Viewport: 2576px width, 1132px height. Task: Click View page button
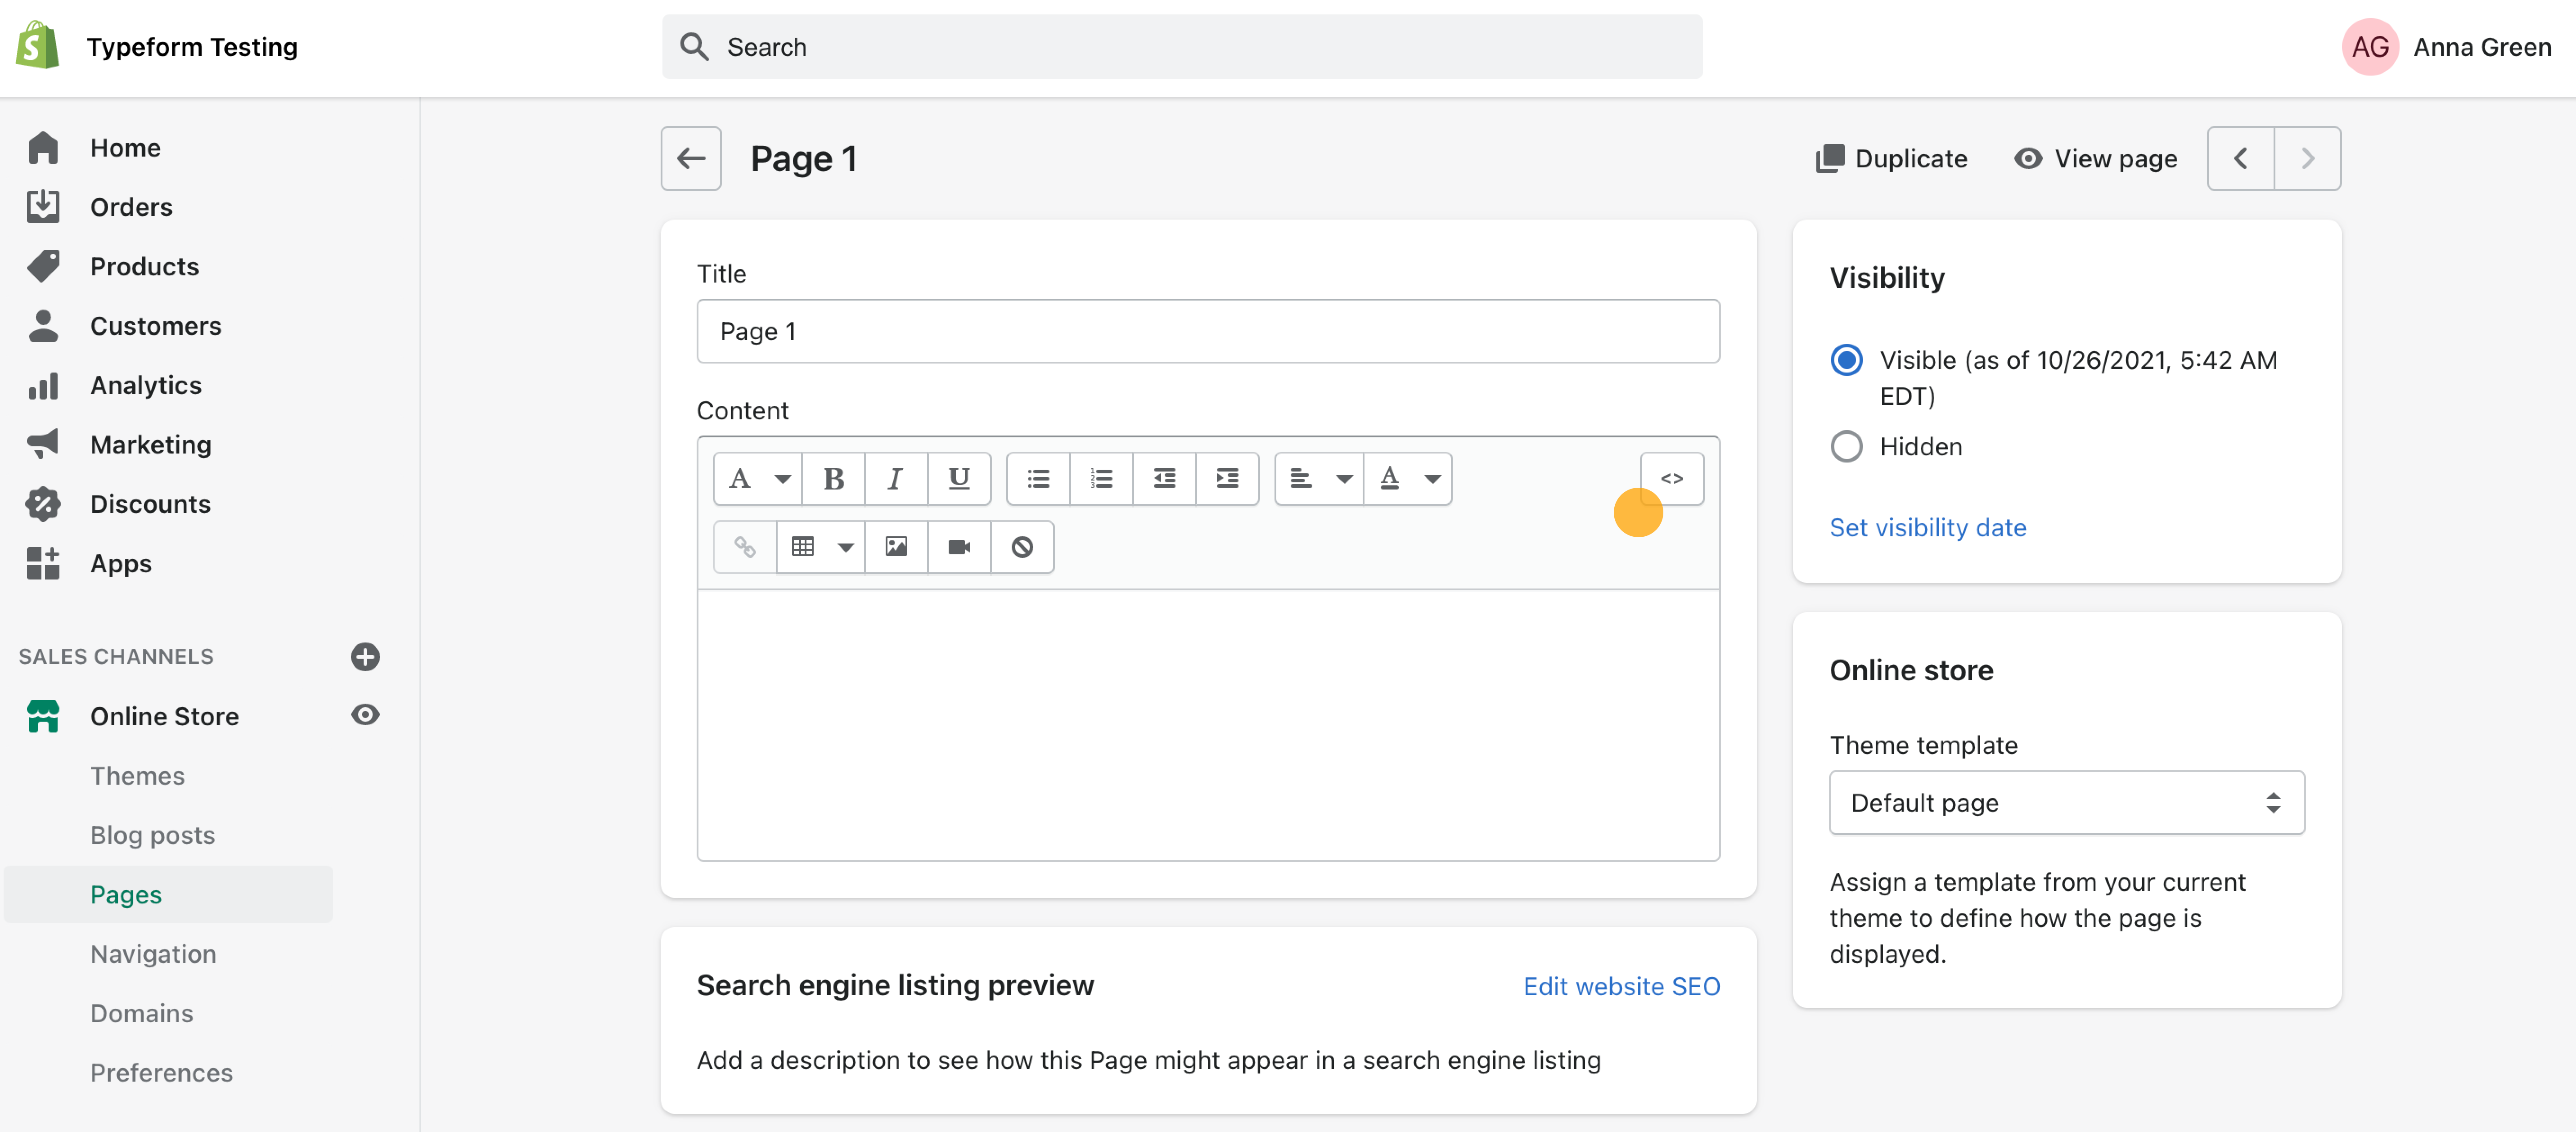2096,158
